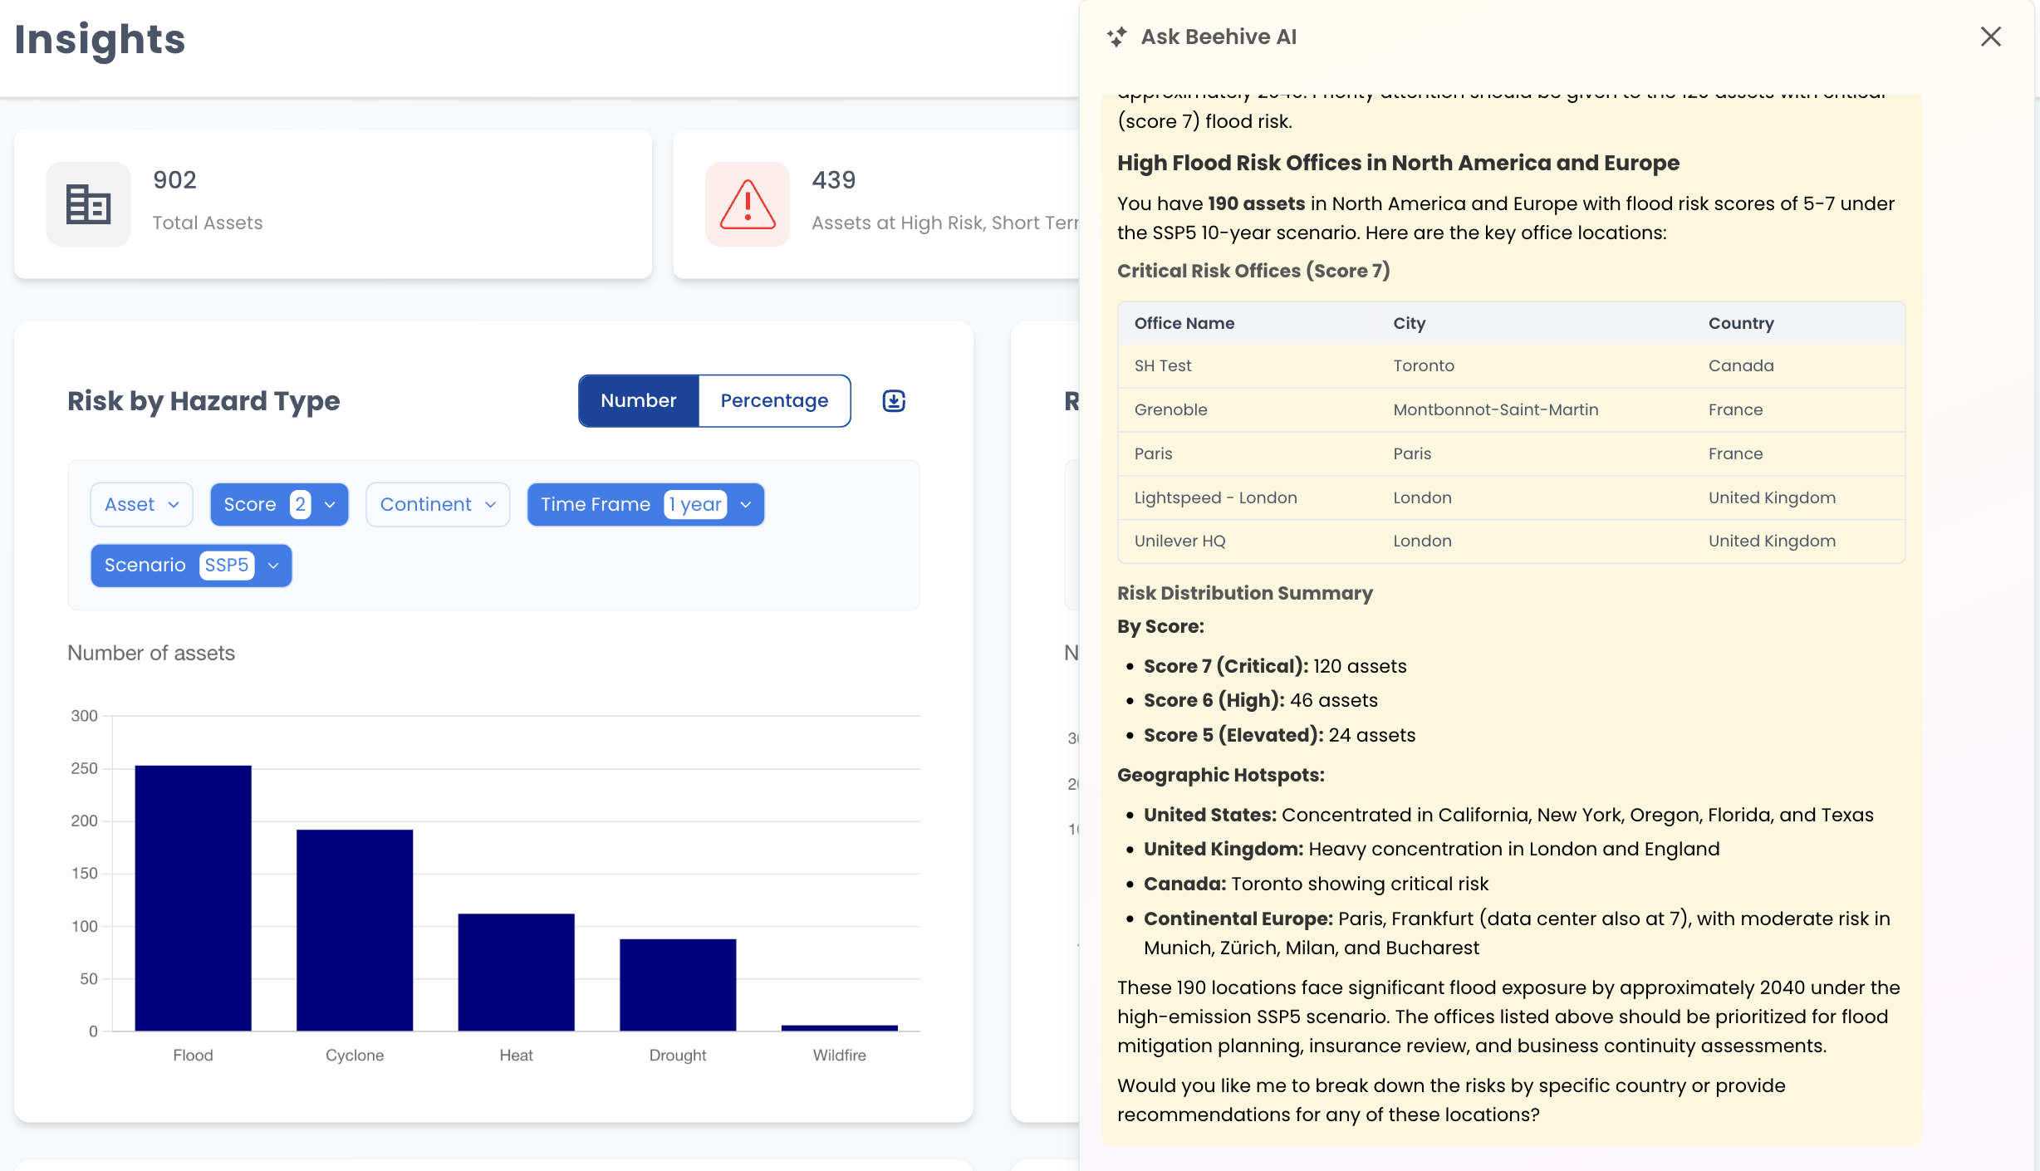Click the Wildfire bar in chart

tap(839, 1027)
